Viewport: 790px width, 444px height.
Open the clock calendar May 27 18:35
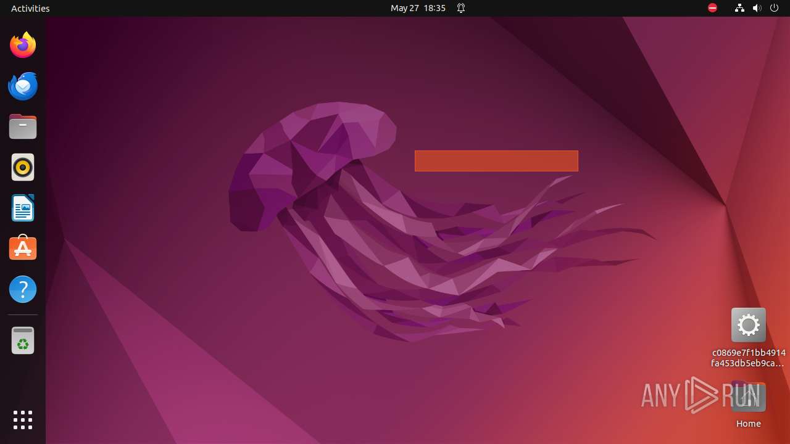point(418,8)
